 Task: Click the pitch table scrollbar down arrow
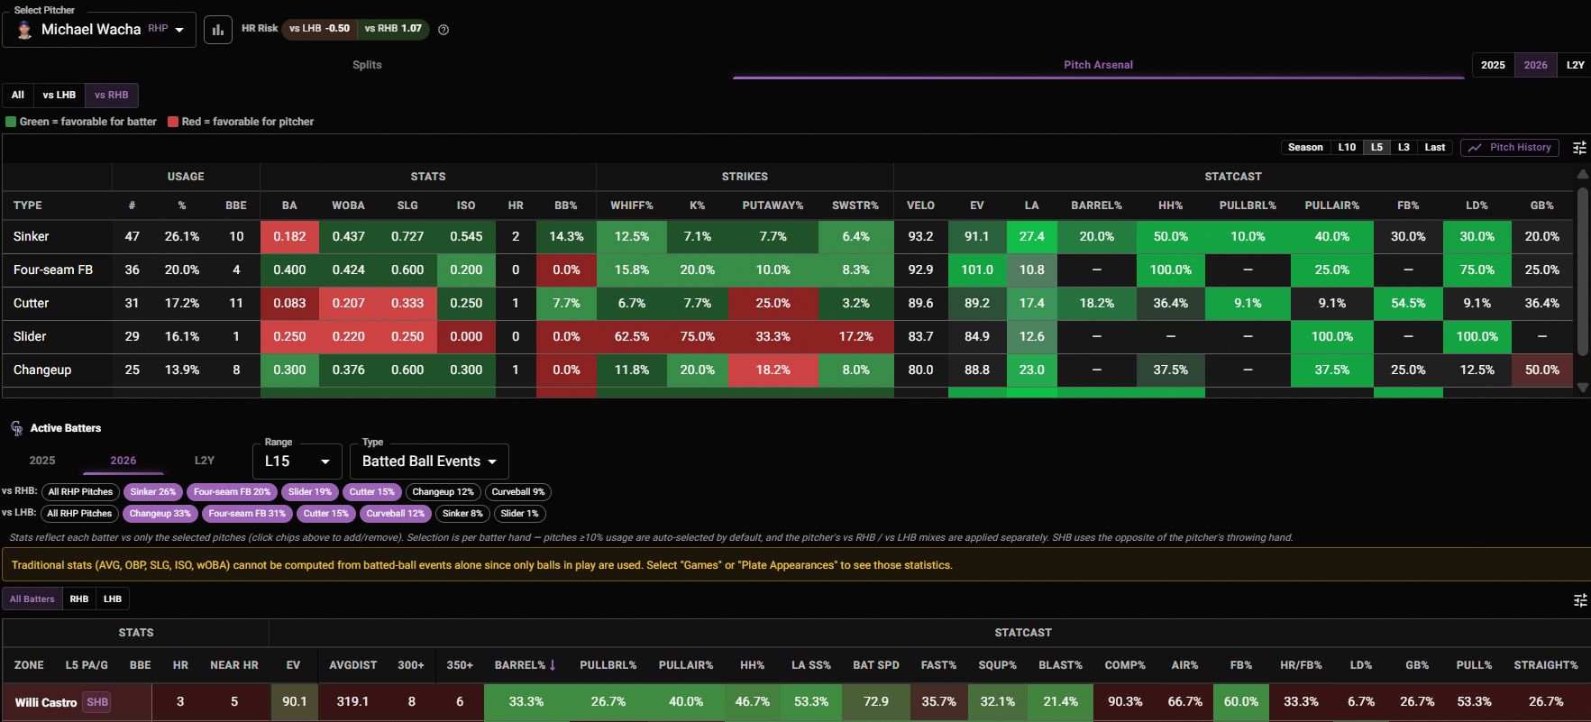1582,388
